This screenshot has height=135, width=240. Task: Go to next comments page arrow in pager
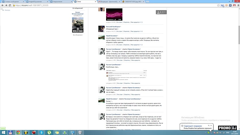point(165,12)
